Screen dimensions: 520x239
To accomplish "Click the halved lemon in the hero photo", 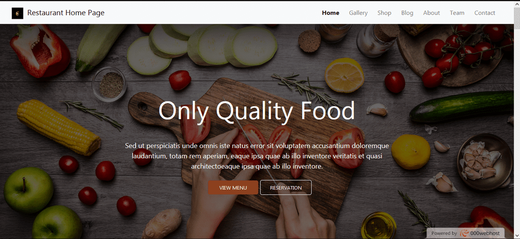I will point(345,75).
